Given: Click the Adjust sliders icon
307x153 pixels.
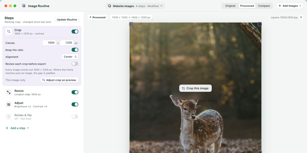Looking at the screenshot, I should pyautogui.click(x=8, y=104).
